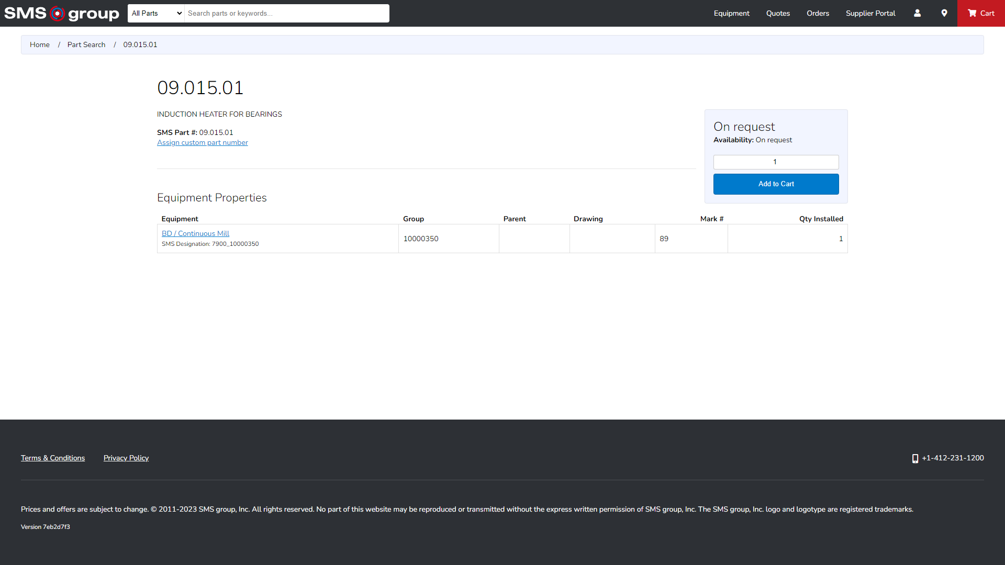
Task: Click the location pin icon
Action: 944,13
